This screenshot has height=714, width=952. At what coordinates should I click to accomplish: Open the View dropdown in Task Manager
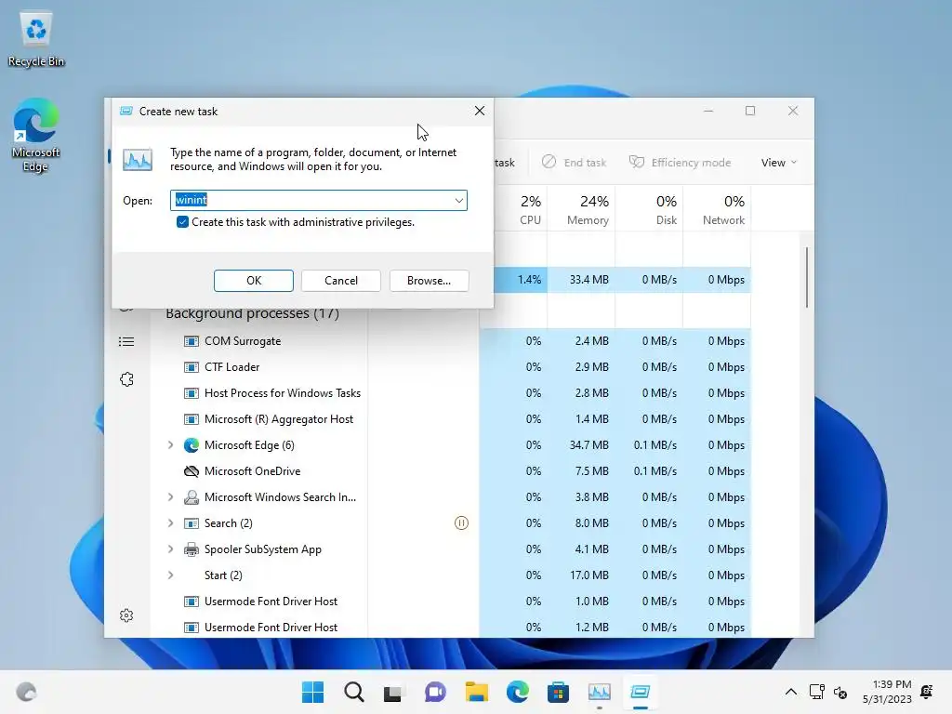tap(778, 162)
